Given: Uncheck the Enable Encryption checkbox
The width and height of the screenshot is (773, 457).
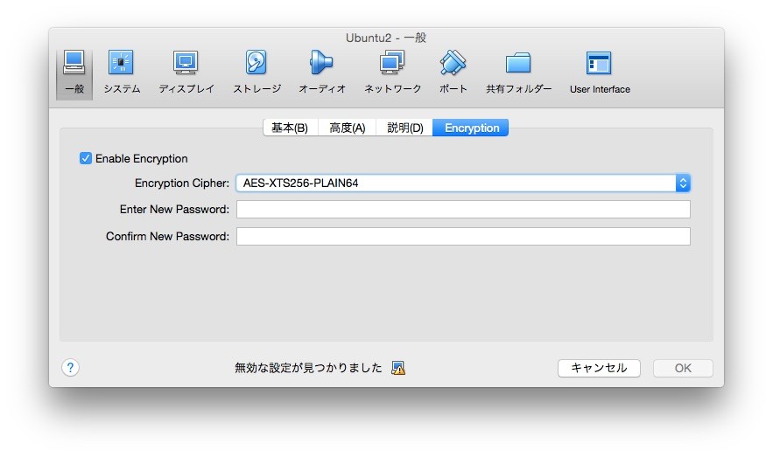Looking at the screenshot, I should tap(85, 158).
